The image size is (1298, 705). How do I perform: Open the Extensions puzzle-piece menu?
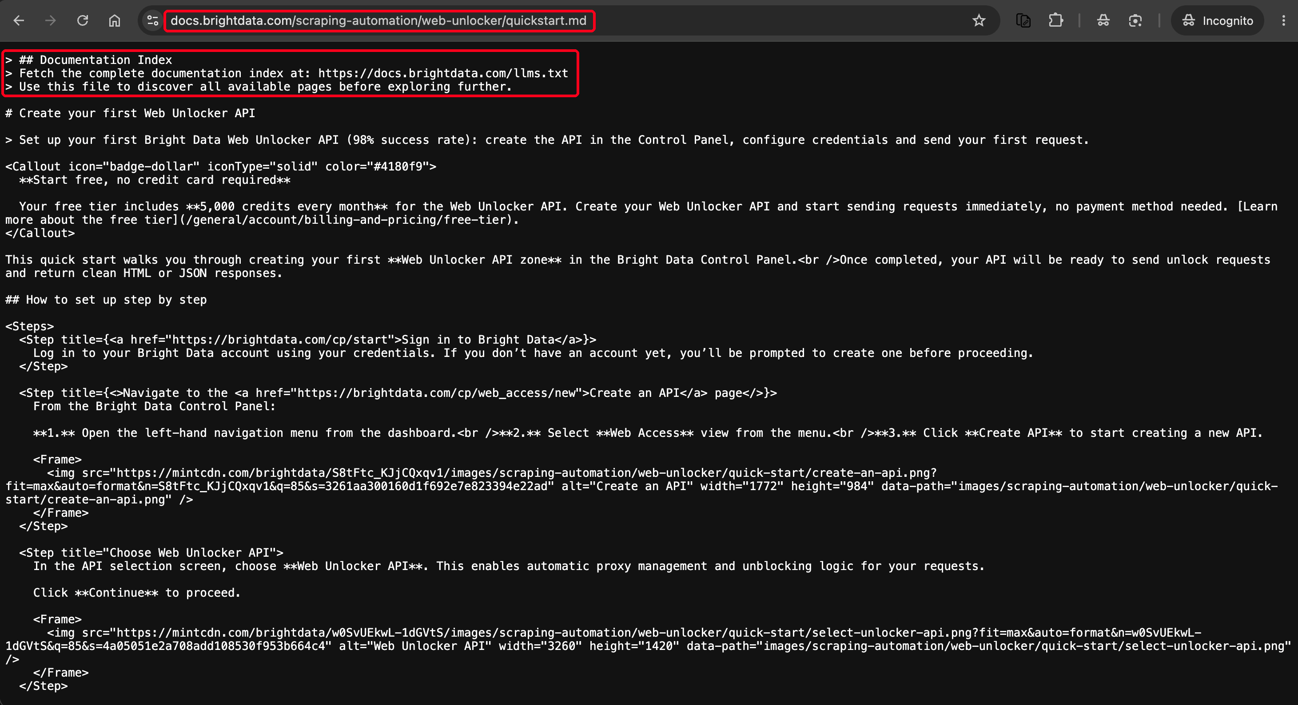[x=1055, y=21]
